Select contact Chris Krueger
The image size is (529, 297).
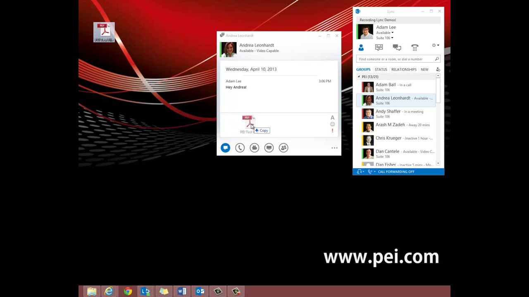pos(396,140)
